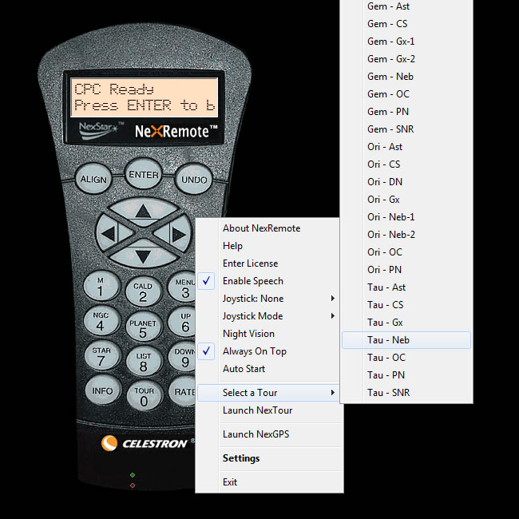Screen dimensions: 519x519
Task: Click the M 1 keypad key
Action: point(101,287)
